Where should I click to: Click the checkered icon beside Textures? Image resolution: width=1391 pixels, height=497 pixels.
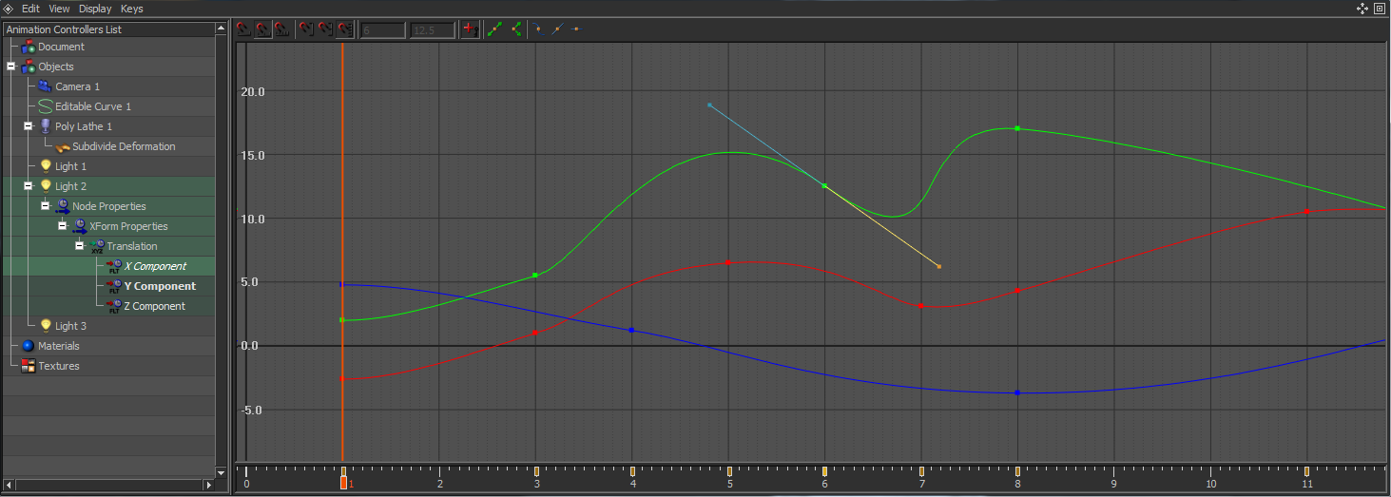pos(28,366)
